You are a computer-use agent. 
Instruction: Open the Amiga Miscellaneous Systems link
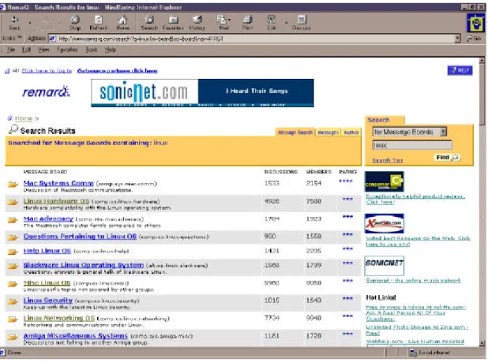(76, 336)
